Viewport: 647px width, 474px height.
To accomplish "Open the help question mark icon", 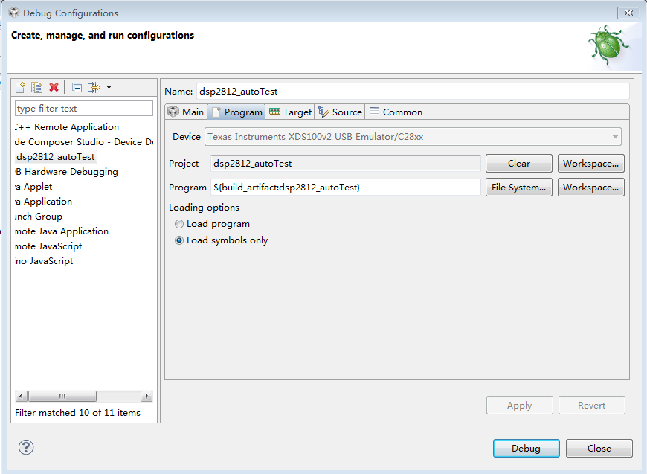I will 26,447.
